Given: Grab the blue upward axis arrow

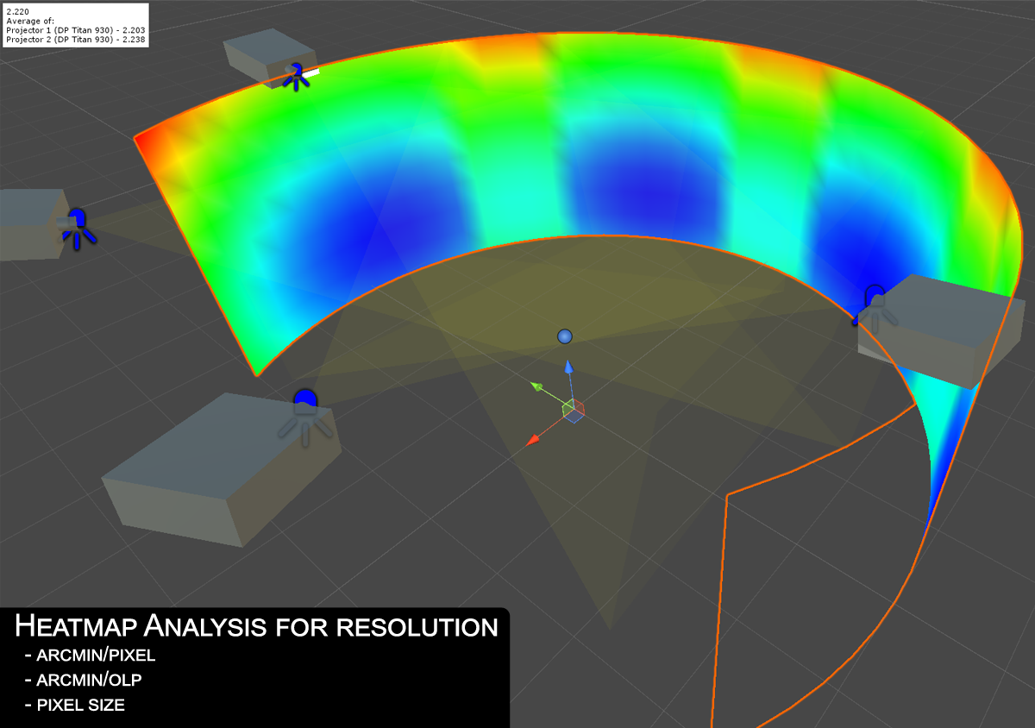Looking at the screenshot, I should [569, 381].
